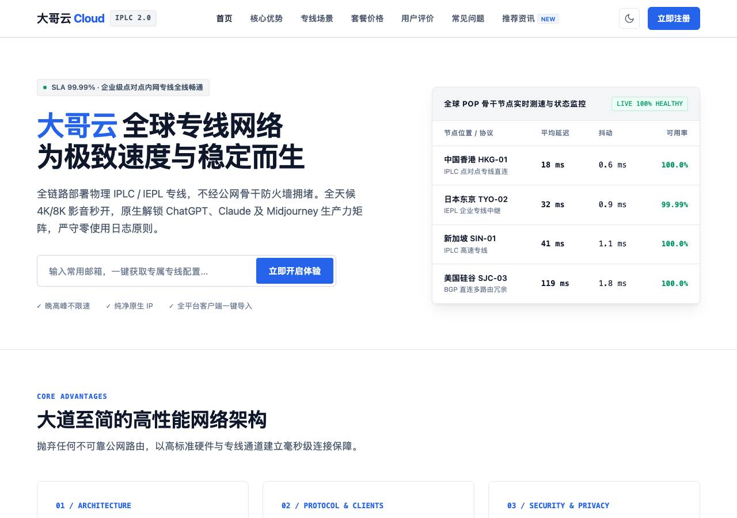Screen dimensions: 737x518
Task: Open 用户评价 nav link
Action: point(417,18)
